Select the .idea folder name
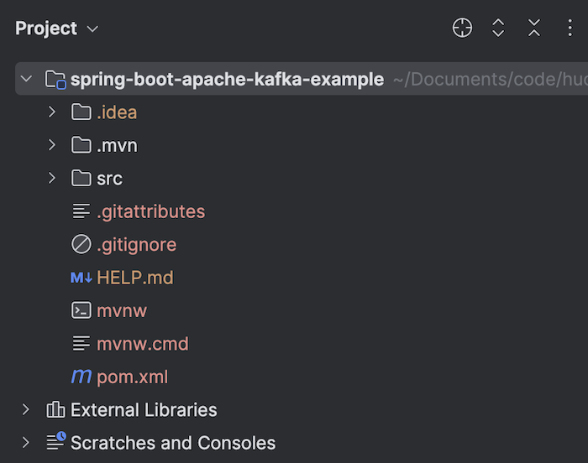Image resolution: width=588 pixels, height=463 pixels. (117, 112)
